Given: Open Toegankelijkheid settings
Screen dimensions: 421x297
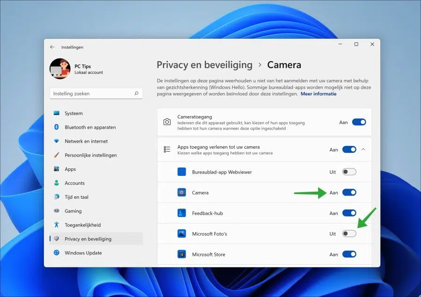Looking at the screenshot, I should [96, 225].
